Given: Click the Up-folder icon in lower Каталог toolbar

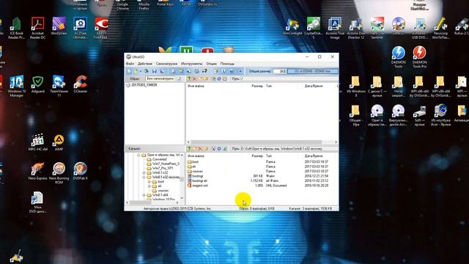Looking at the screenshot, I should coord(189,148).
